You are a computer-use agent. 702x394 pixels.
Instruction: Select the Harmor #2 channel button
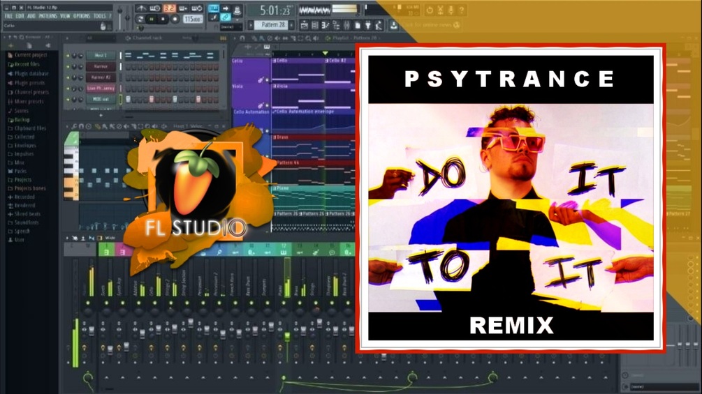point(101,77)
